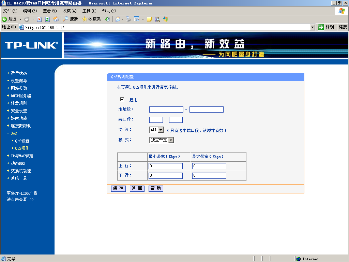Expand 连接数限制 in the sidebar
The width and height of the screenshot is (349, 262).
8,126
